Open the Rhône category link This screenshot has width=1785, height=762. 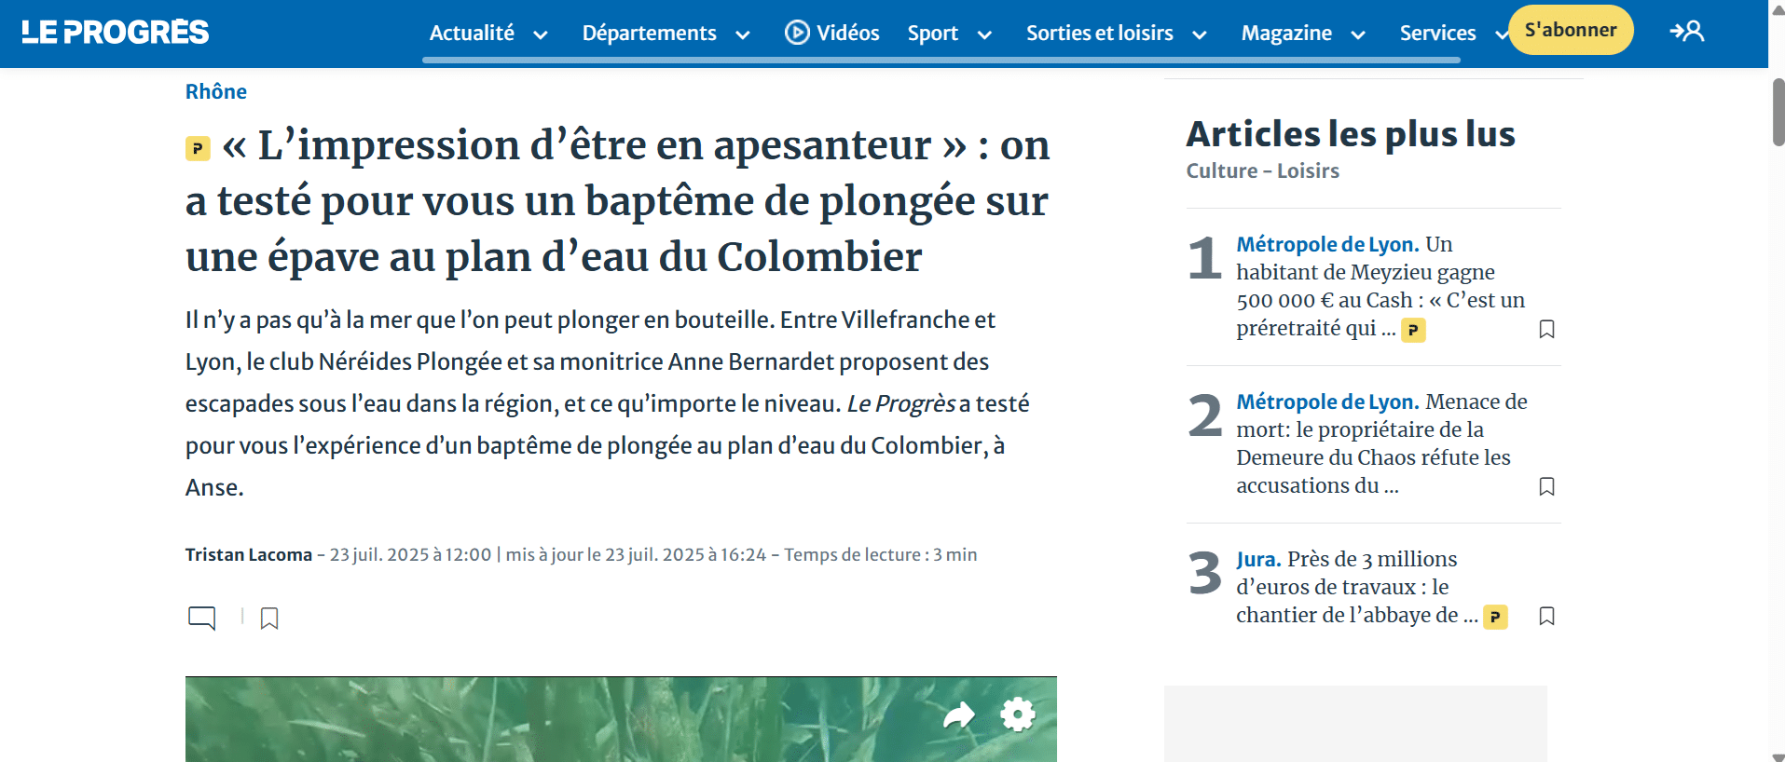(216, 91)
